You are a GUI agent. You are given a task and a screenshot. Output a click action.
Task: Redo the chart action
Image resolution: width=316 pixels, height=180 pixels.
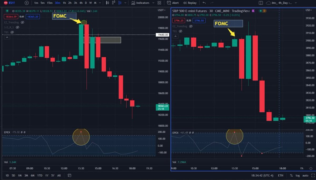212,3
